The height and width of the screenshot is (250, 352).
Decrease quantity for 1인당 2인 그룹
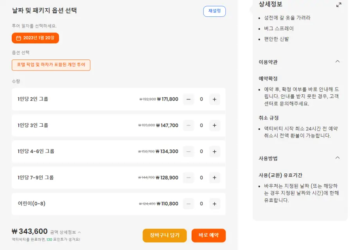(189, 99)
